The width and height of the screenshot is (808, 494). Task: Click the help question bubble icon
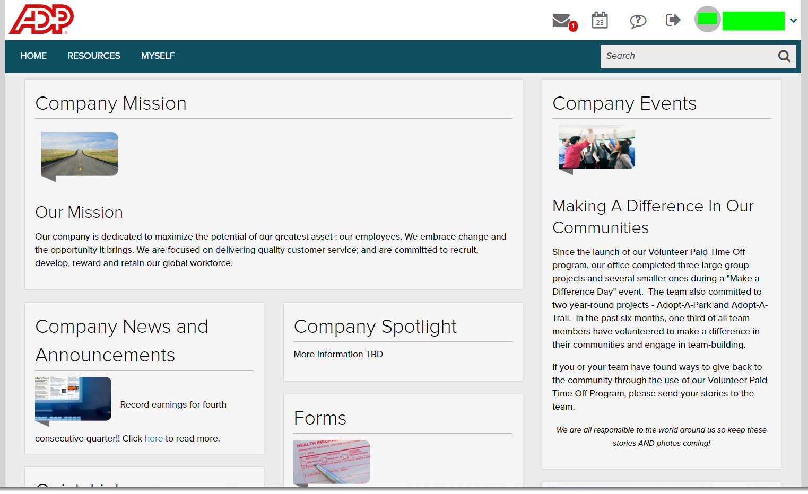tap(638, 21)
